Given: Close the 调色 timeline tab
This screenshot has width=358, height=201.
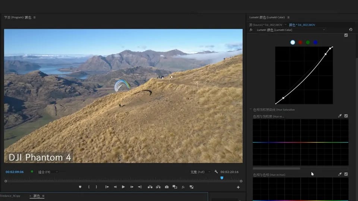Looking at the screenshot, I should (x=30, y=196).
